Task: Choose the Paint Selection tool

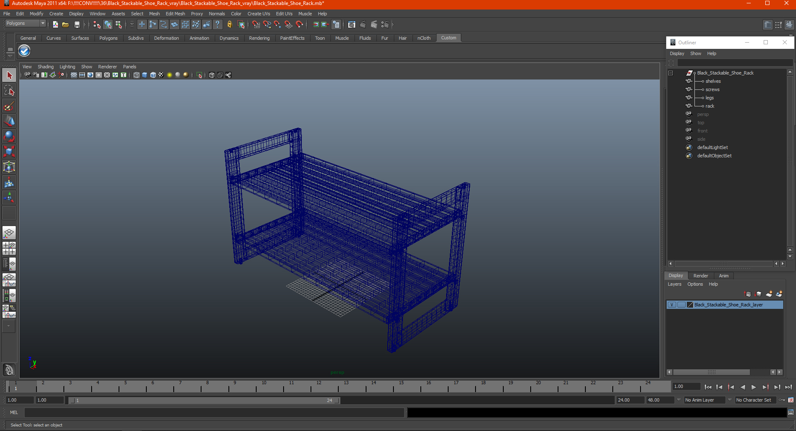Action: pyautogui.click(x=9, y=106)
